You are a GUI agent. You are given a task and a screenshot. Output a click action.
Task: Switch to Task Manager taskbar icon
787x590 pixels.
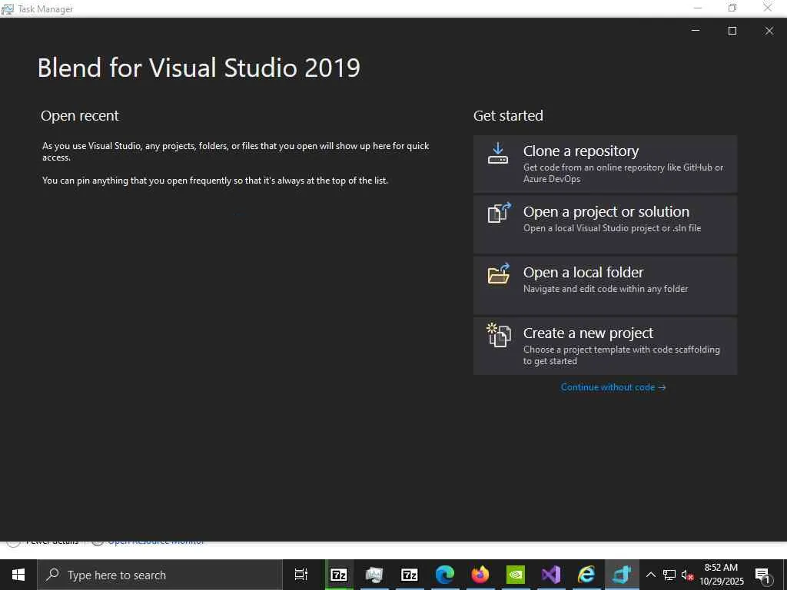[374, 575]
